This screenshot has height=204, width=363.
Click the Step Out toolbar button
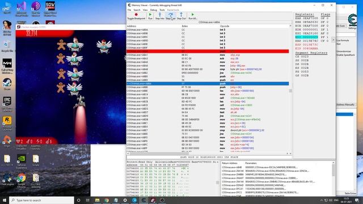pyautogui.click(x=181, y=16)
